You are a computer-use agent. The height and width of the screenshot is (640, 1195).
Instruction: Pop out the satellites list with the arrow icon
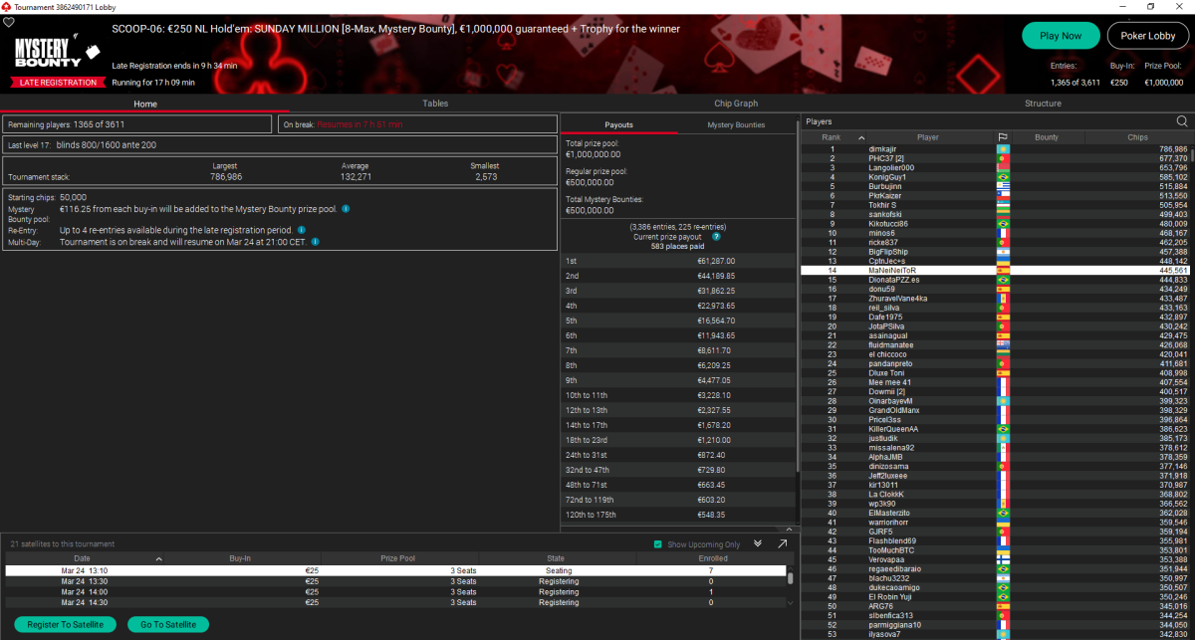click(x=783, y=543)
